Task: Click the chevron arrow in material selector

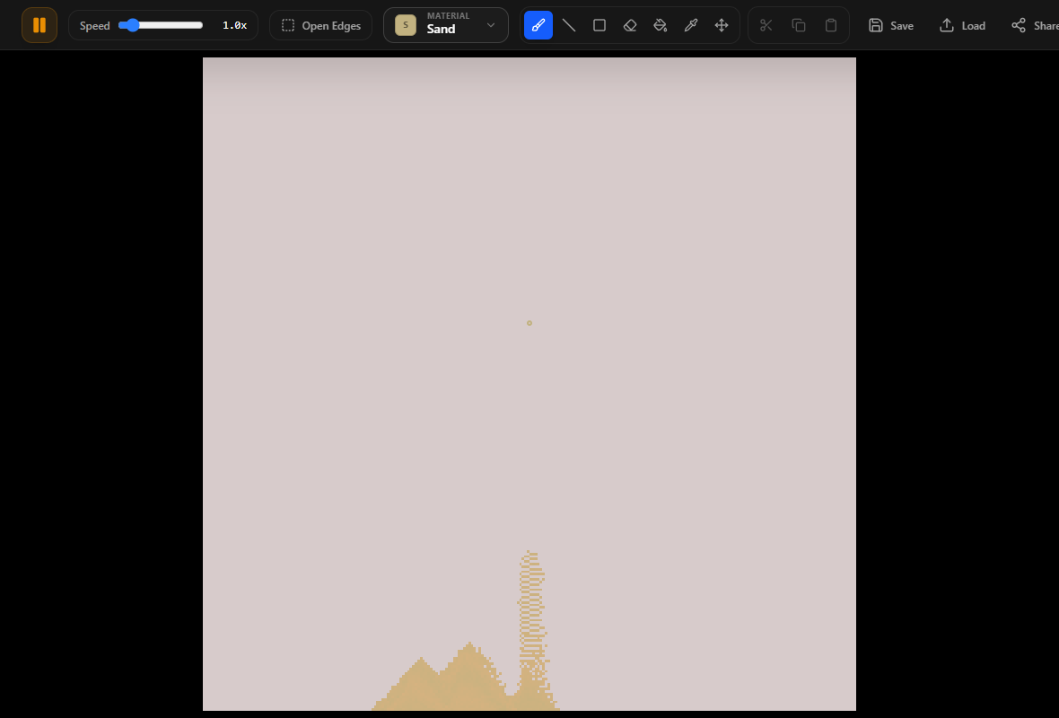Action: 491,25
